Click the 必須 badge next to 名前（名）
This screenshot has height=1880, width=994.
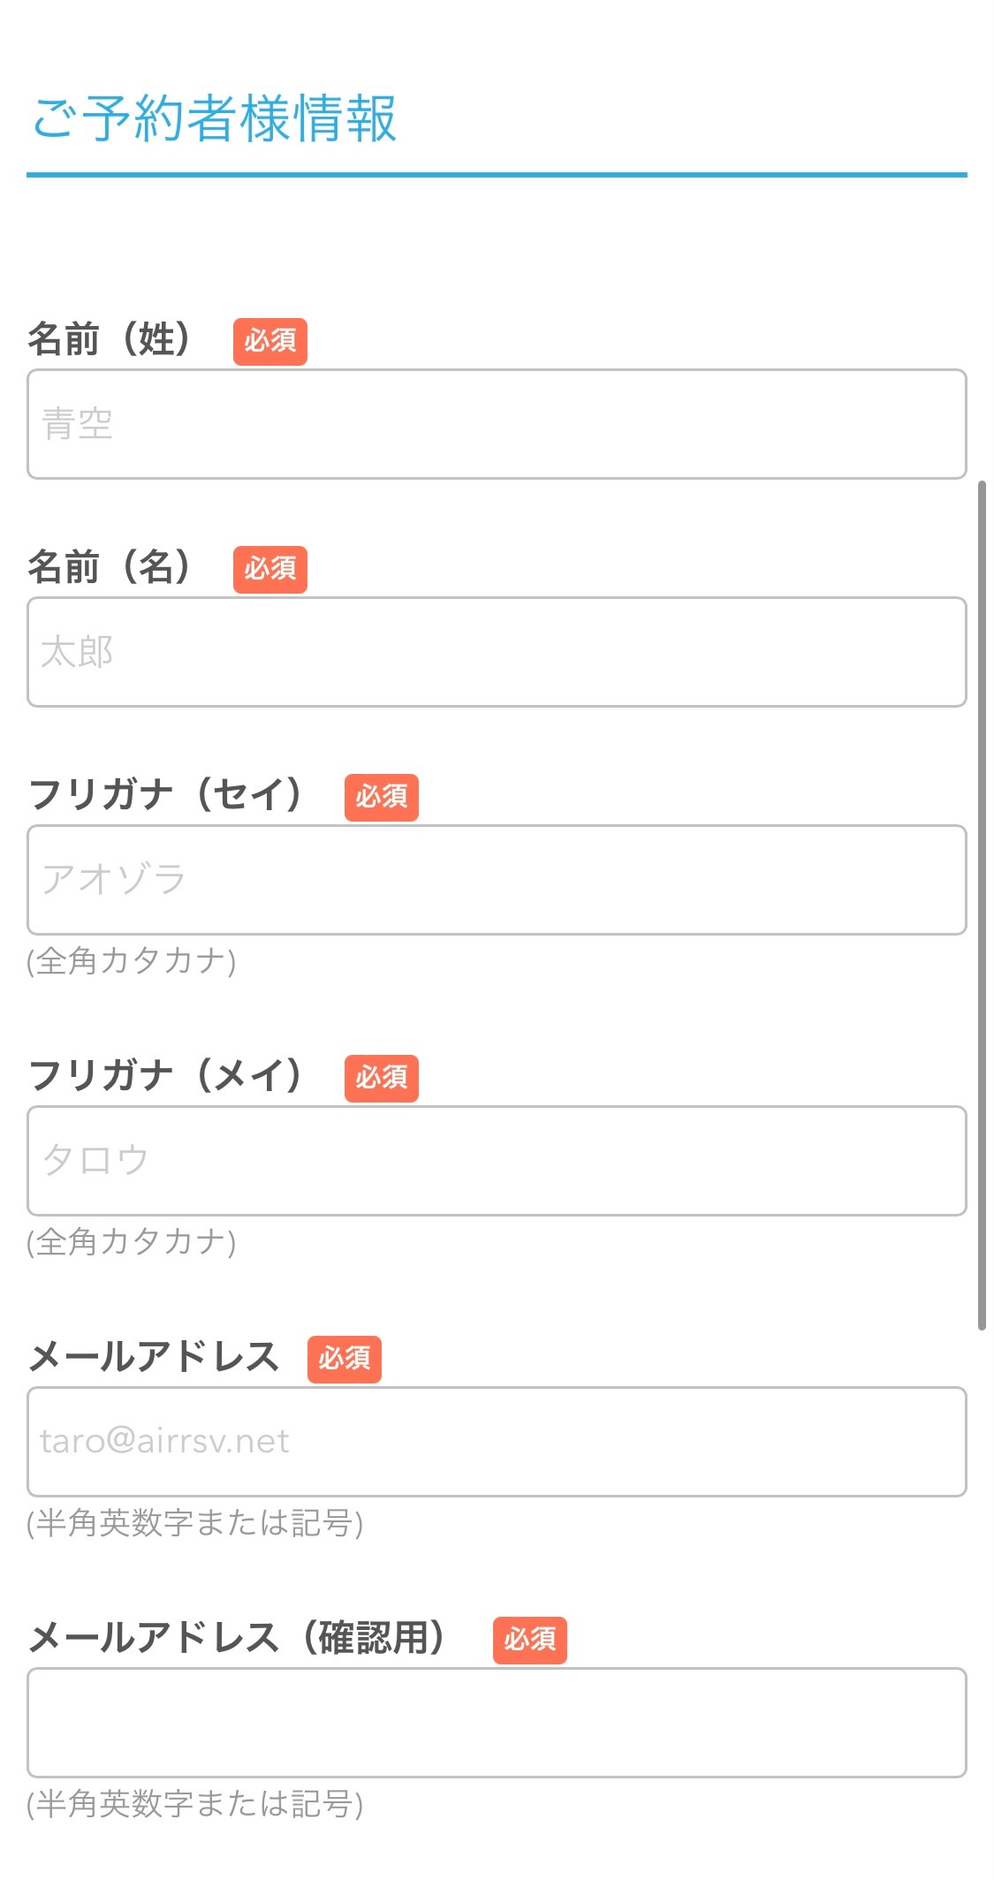270,569
